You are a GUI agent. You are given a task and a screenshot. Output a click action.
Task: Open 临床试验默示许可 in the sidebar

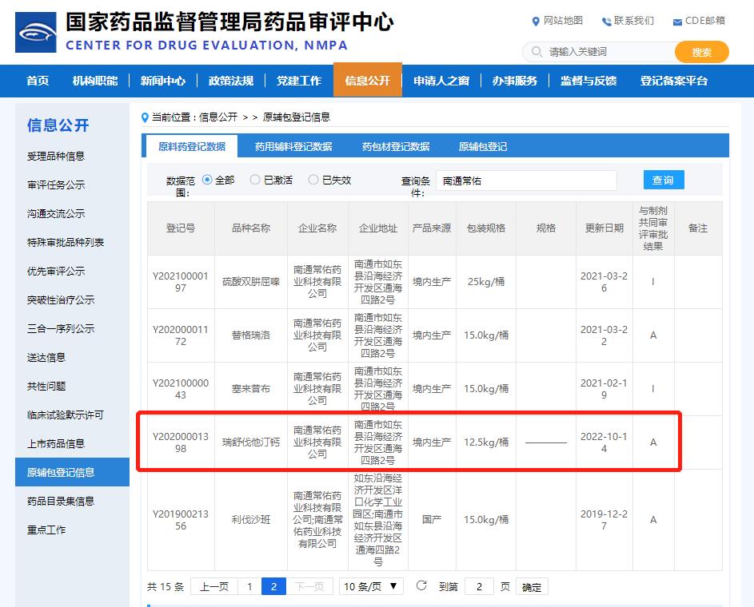pyautogui.click(x=66, y=415)
